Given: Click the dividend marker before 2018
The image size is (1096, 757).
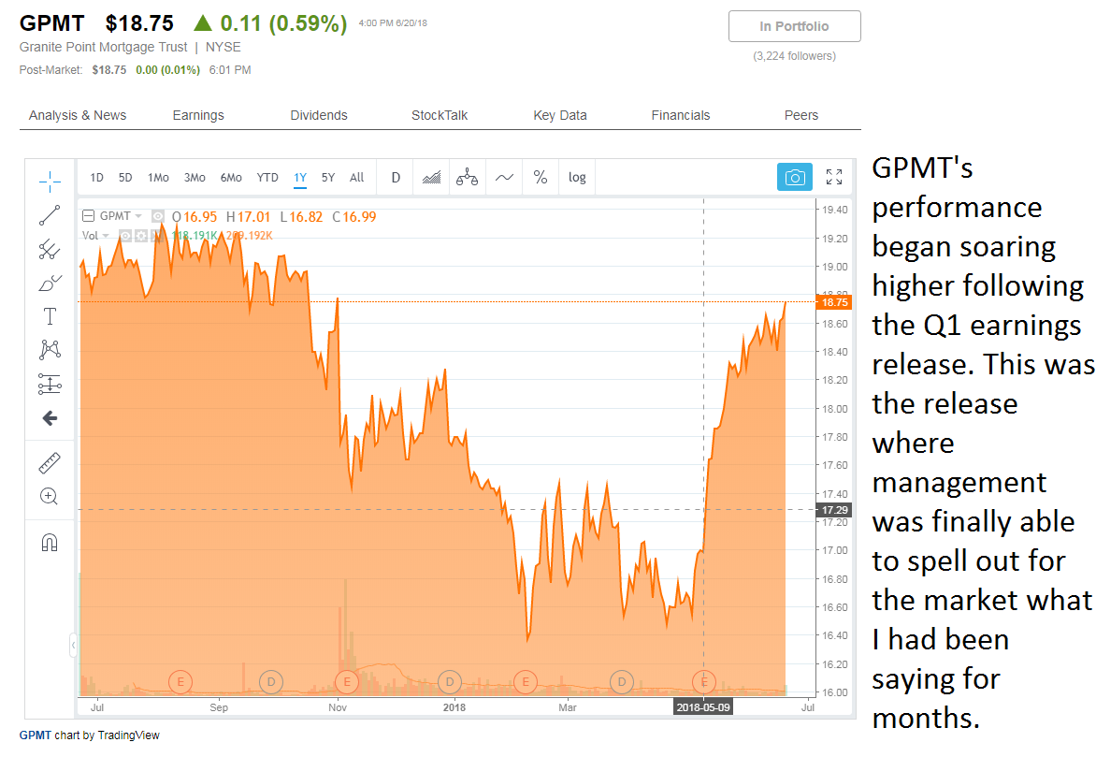Looking at the screenshot, I should [450, 681].
